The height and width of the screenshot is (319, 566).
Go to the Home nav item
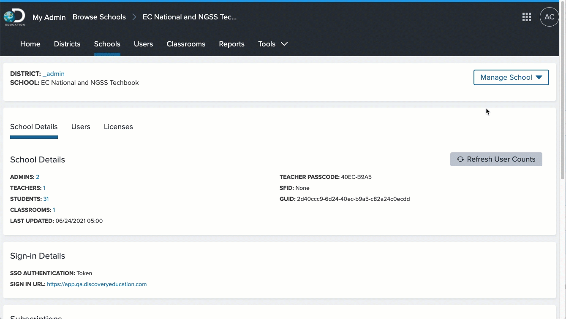coord(30,44)
